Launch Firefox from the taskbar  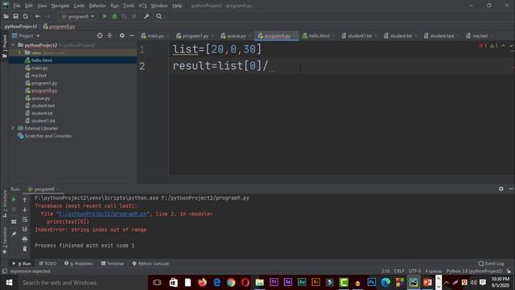tap(202, 283)
